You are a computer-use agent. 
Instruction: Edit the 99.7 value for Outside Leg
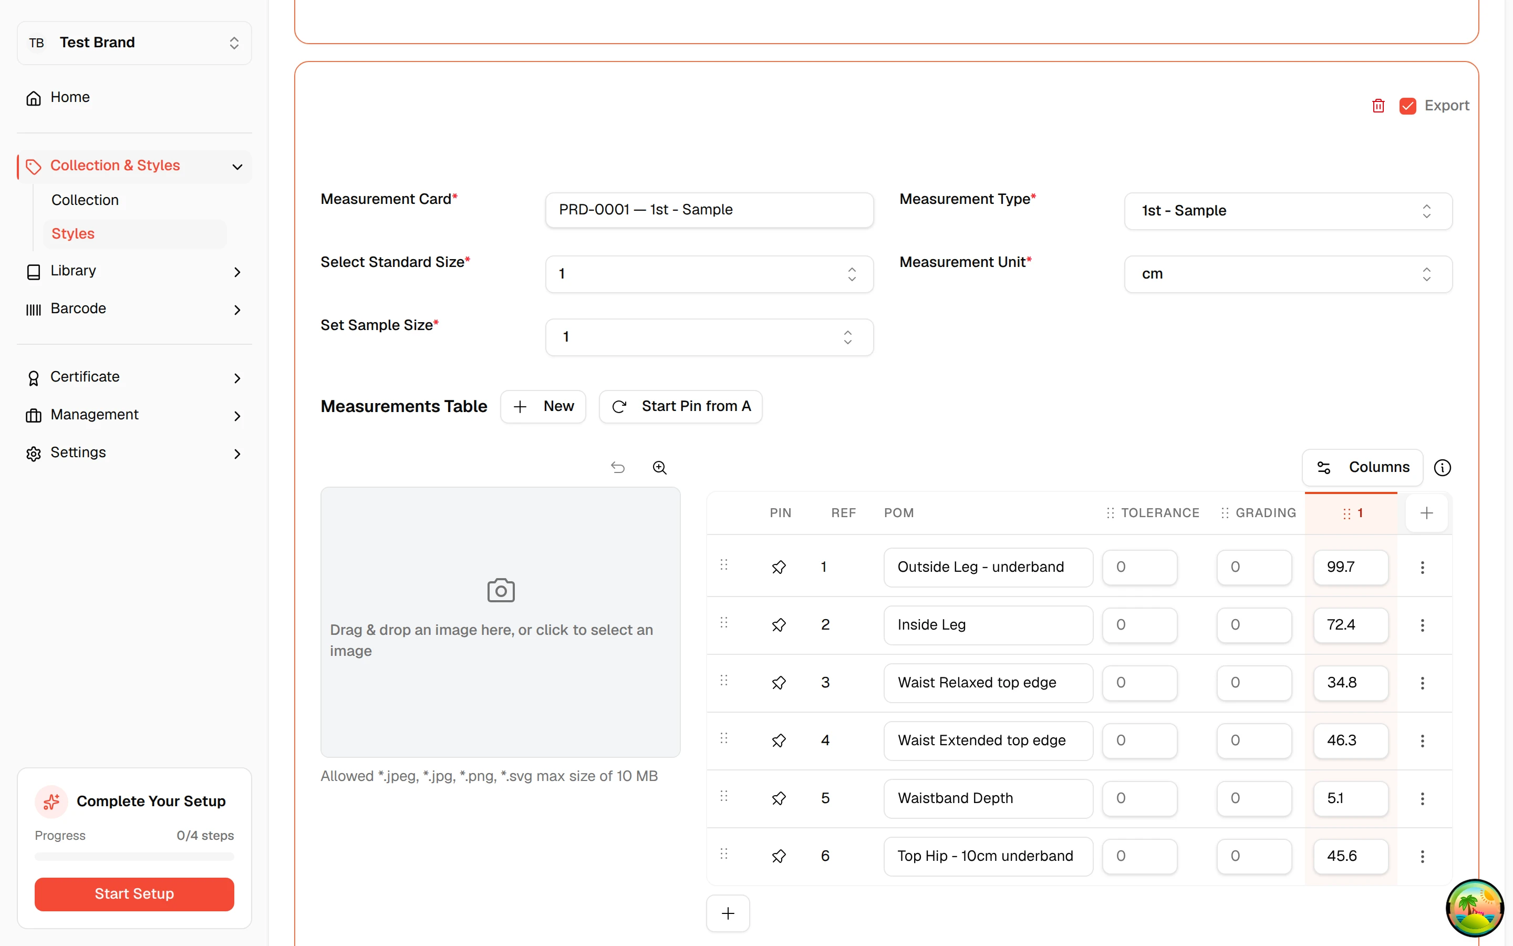1351,567
